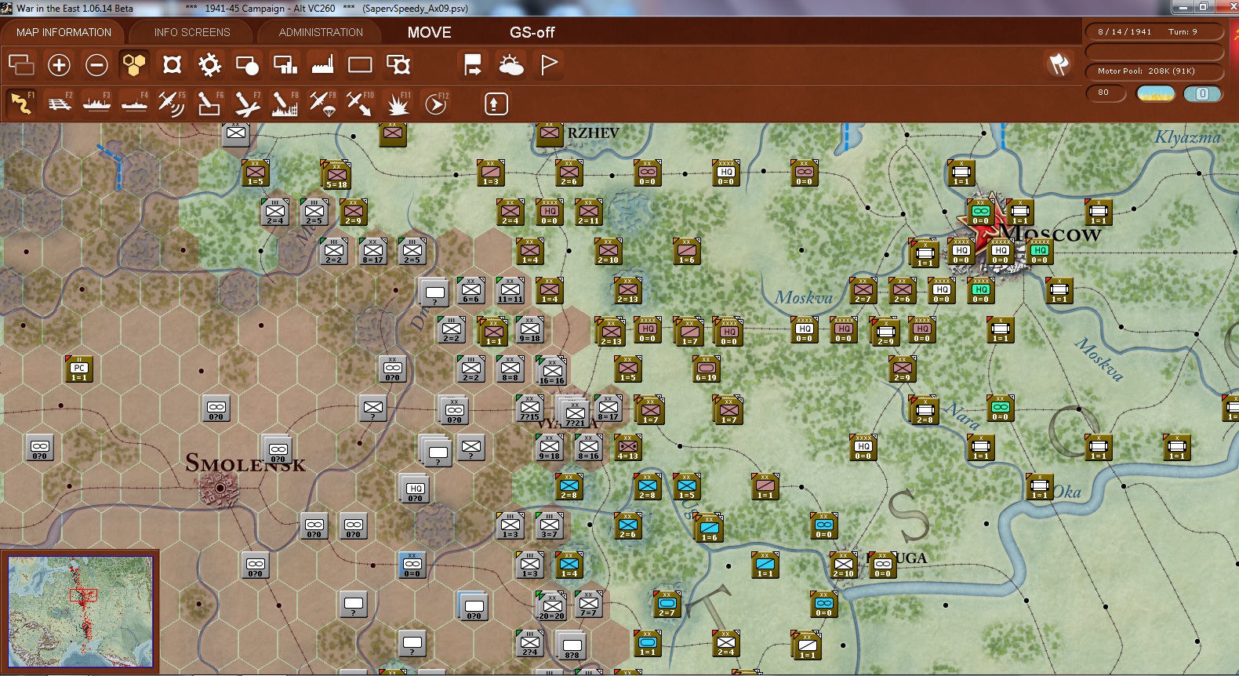1239x676 pixels.
Task: Select the German 8=8 unit counter
Action: click(x=510, y=369)
